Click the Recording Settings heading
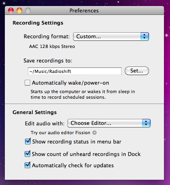The height and width of the screenshot is (185, 170). coord(38,23)
